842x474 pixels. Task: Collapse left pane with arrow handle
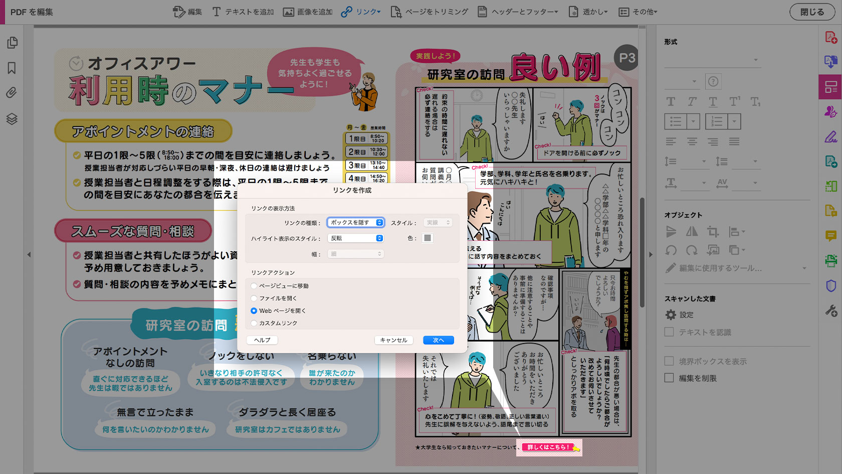coord(29,254)
